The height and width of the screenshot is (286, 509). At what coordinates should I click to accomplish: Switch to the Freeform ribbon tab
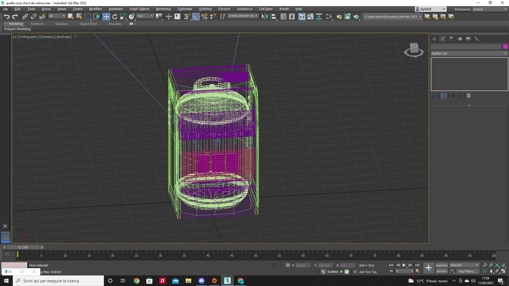[x=37, y=24]
